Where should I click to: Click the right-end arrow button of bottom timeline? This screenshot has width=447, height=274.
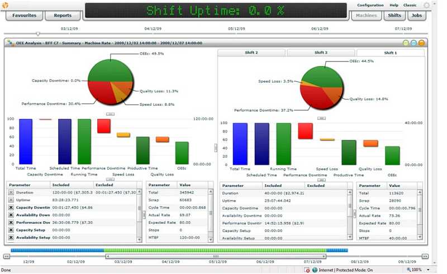[x=425, y=256]
